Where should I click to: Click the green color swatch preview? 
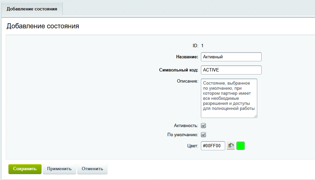[241, 146]
